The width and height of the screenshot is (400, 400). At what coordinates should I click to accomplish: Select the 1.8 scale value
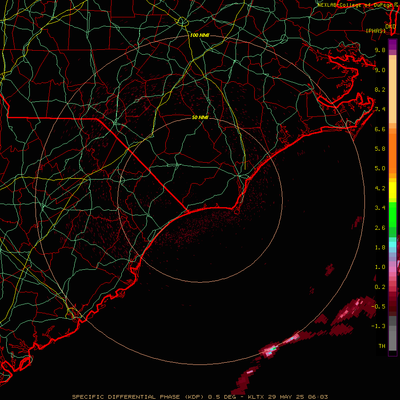point(380,248)
